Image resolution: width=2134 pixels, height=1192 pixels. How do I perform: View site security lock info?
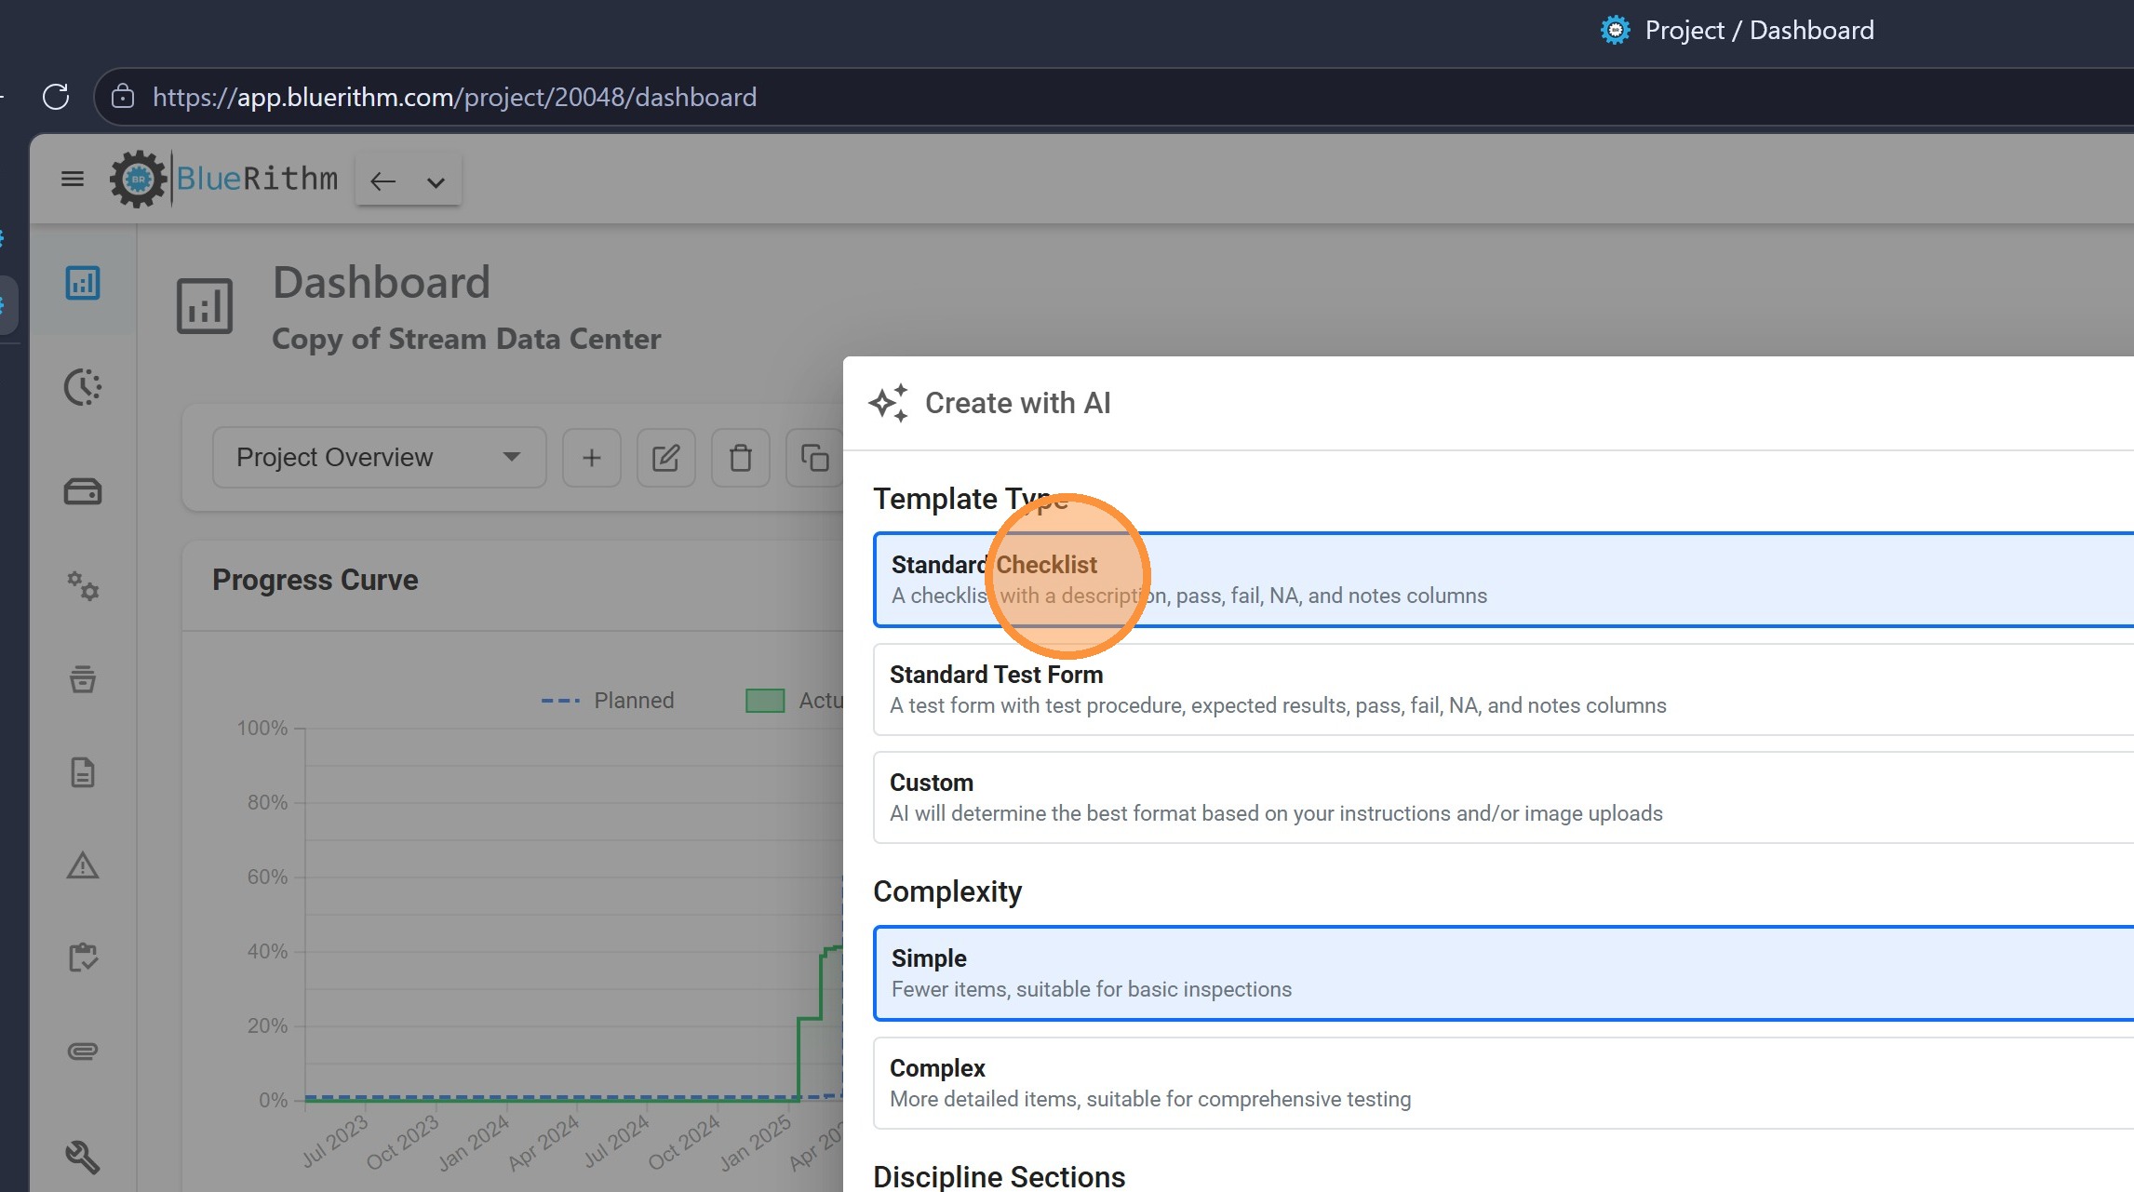(123, 97)
